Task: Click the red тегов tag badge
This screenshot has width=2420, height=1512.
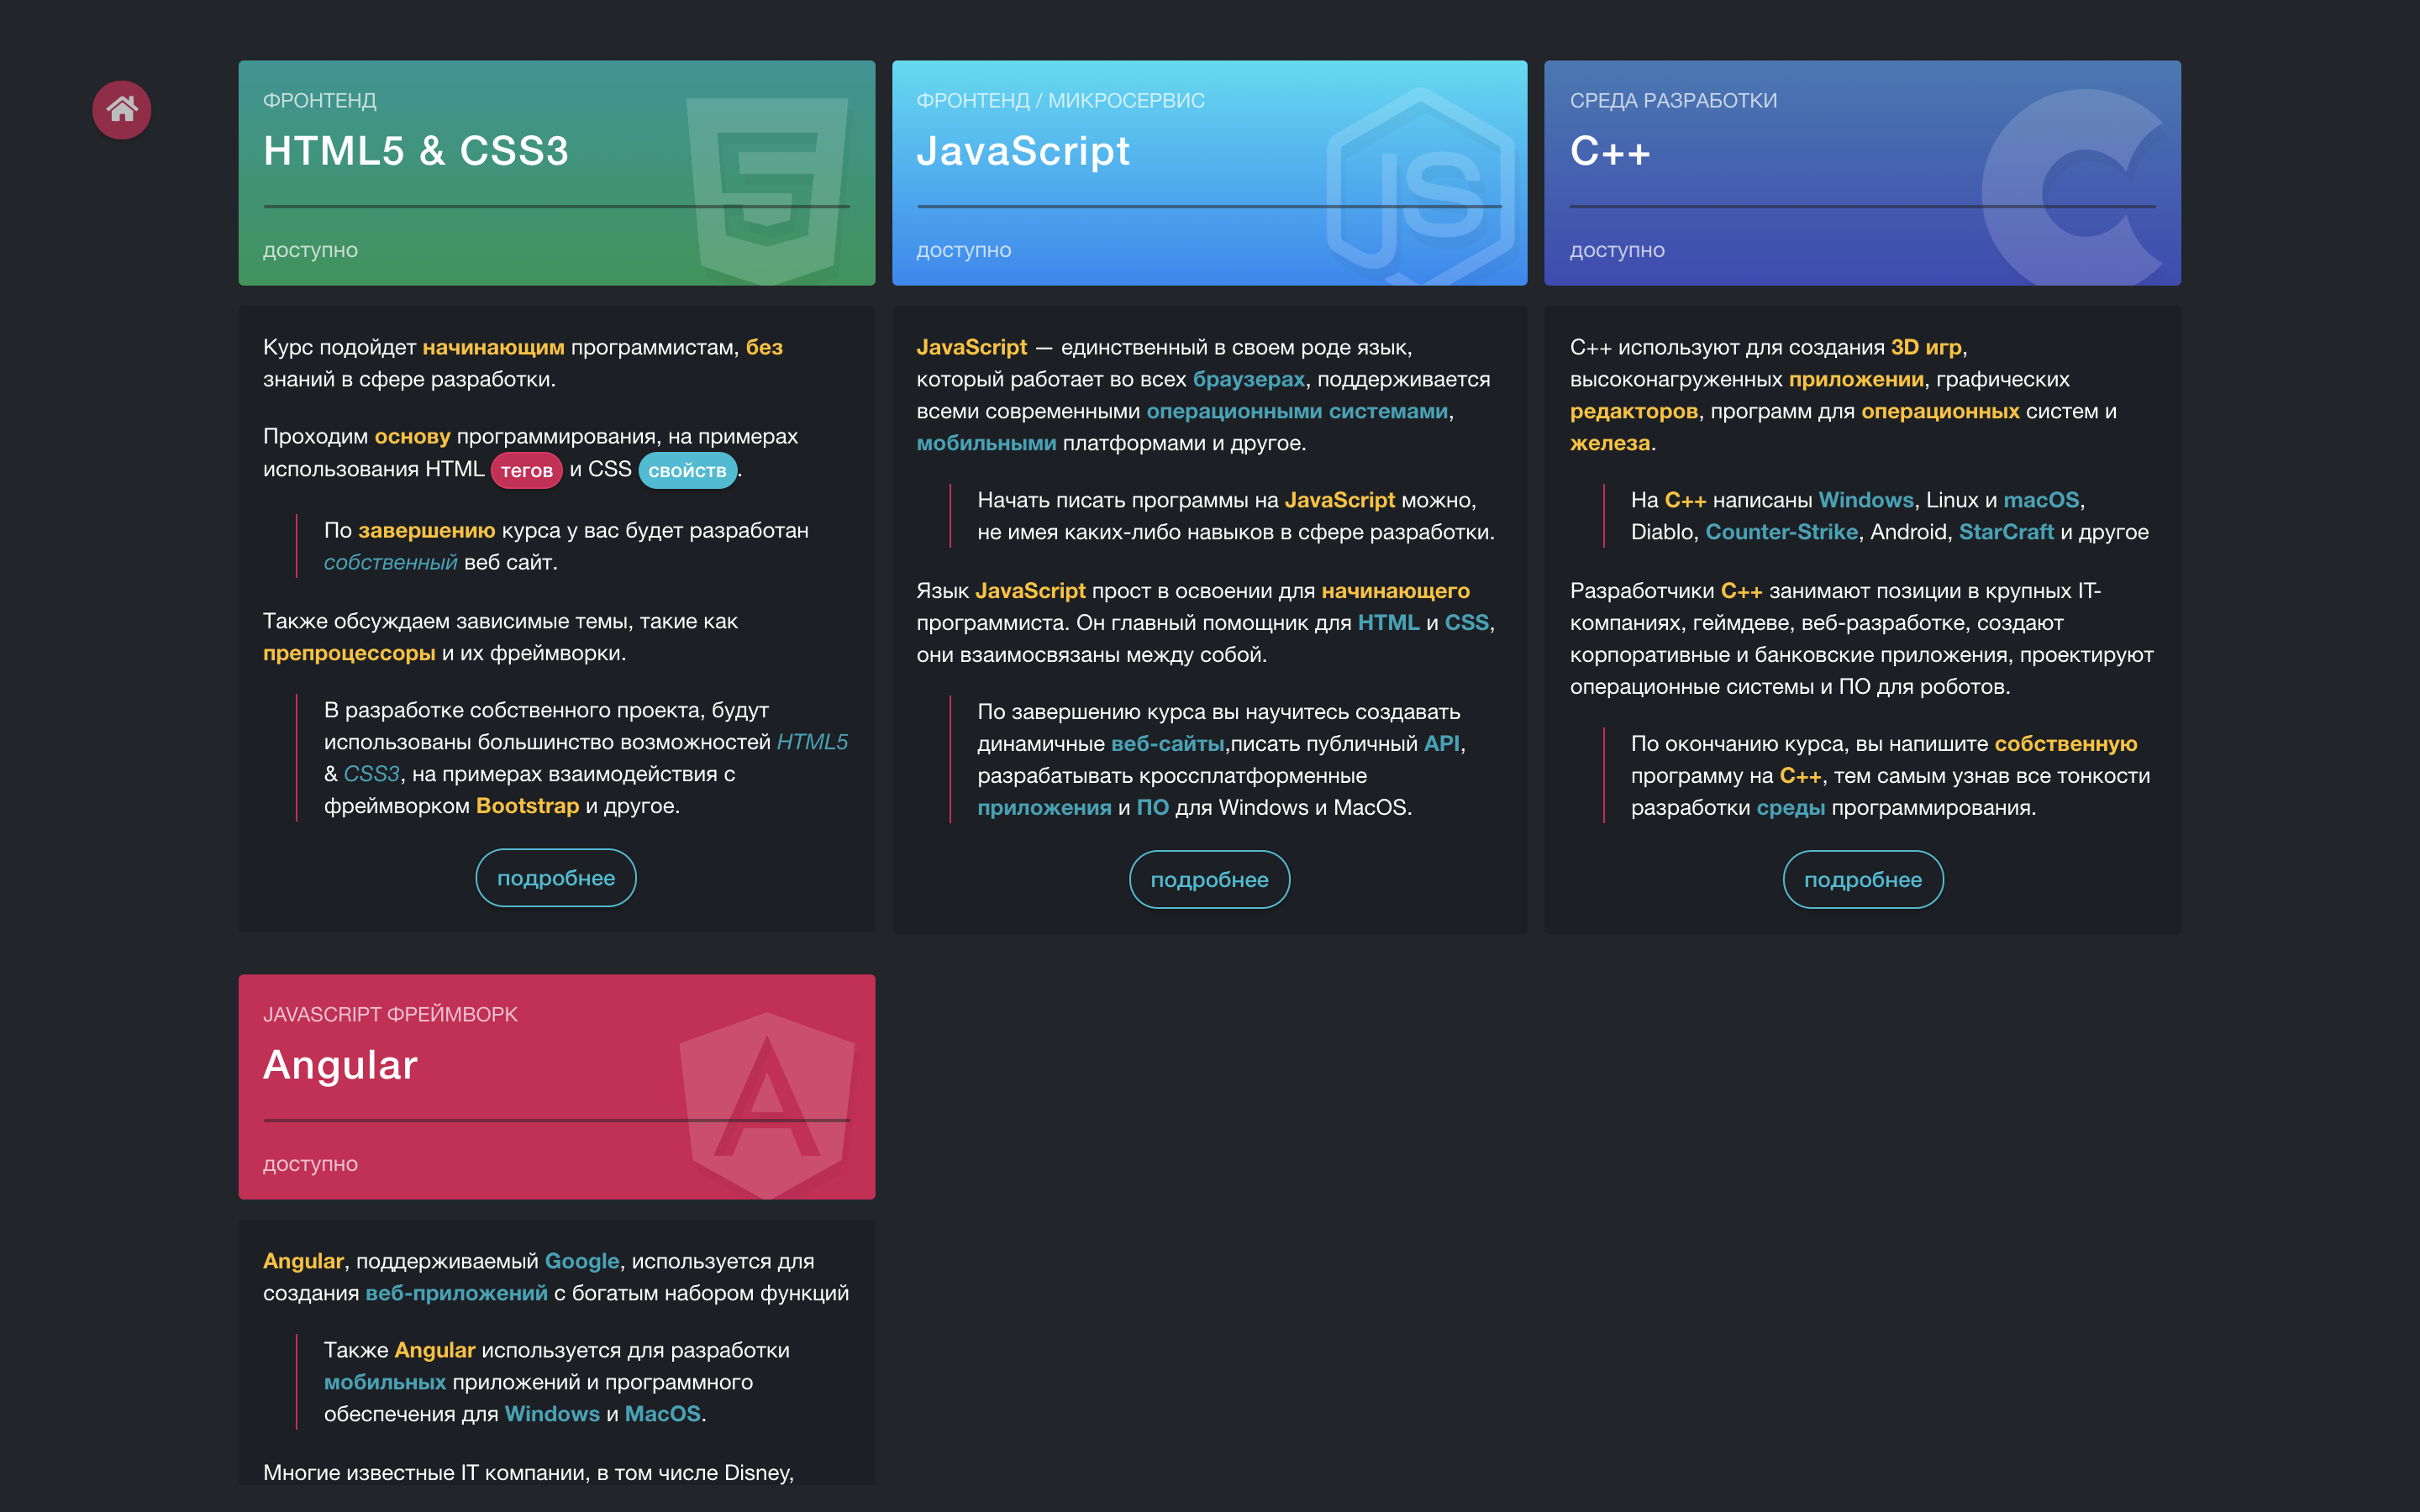Action: [x=526, y=470]
